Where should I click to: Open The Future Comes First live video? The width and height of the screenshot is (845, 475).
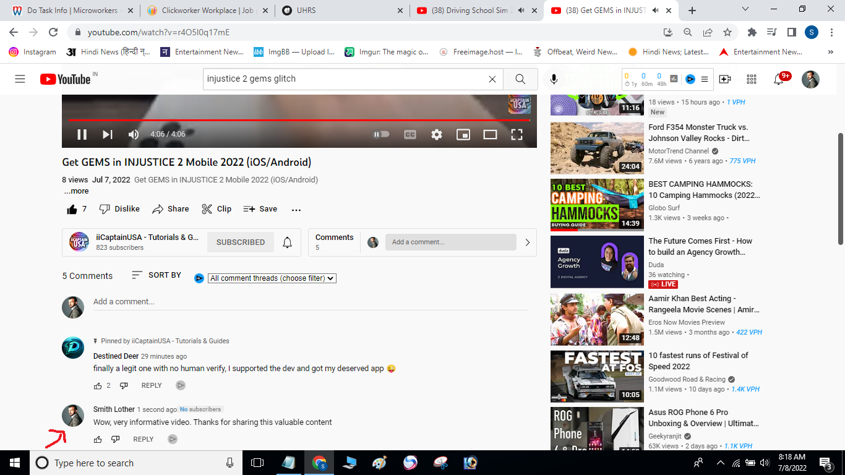[597, 262]
